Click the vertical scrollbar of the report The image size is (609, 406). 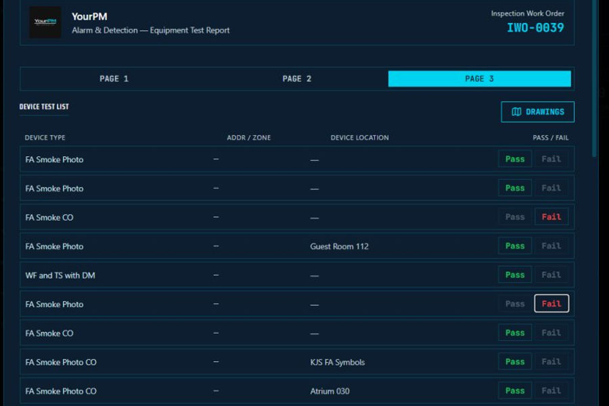(x=594, y=78)
